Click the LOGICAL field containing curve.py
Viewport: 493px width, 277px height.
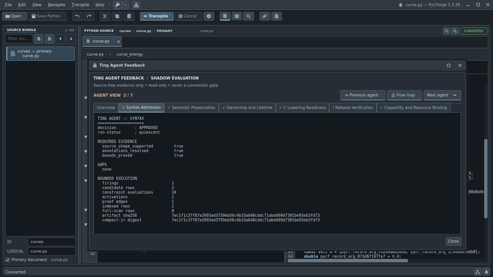[x=52, y=251]
